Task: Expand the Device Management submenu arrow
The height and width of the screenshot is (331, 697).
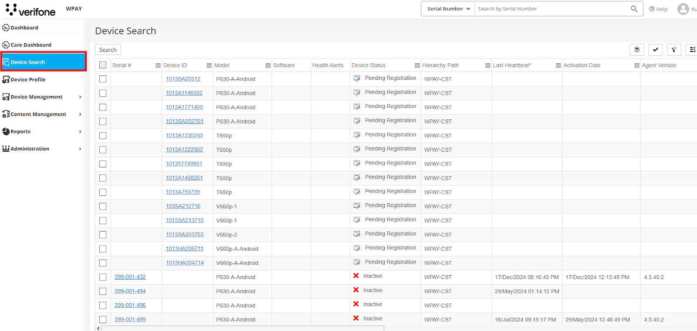Action: [80, 97]
